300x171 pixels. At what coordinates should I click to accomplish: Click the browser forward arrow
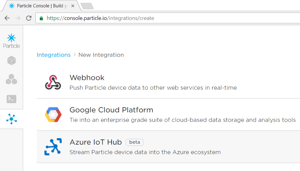point(18,18)
